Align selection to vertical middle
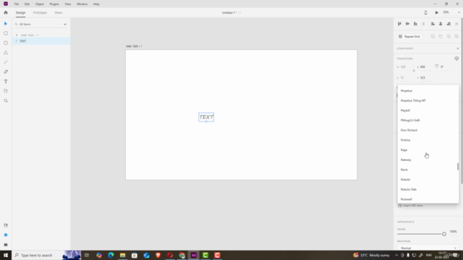The image size is (463, 260). coord(407,24)
